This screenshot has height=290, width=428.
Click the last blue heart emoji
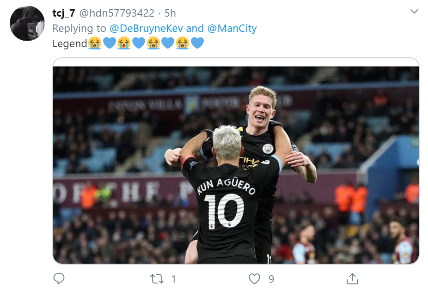(197, 43)
